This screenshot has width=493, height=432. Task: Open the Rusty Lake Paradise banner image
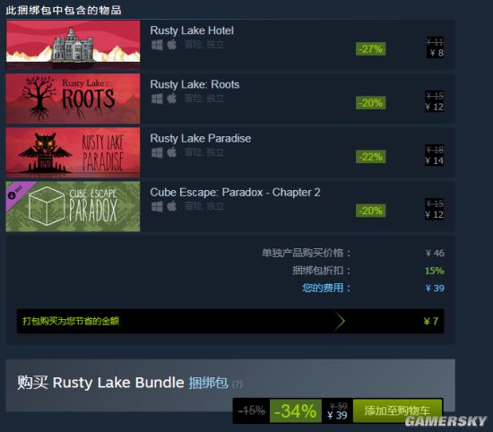(73, 152)
